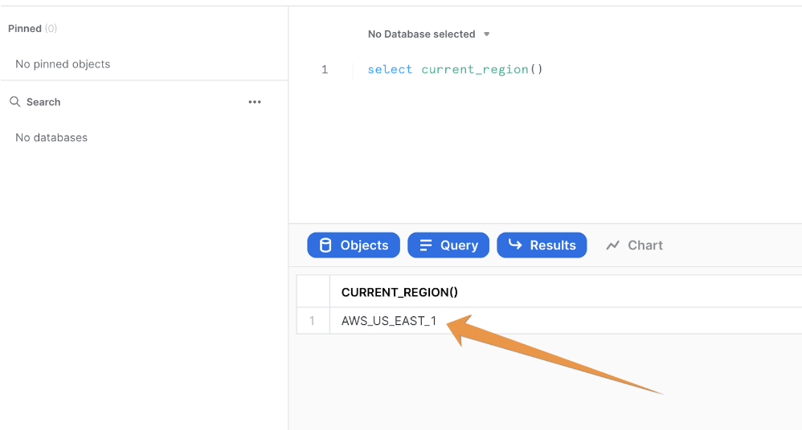The width and height of the screenshot is (802, 430).
Task: Click into the SQL editor query line
Action: (x=455, y=70)
